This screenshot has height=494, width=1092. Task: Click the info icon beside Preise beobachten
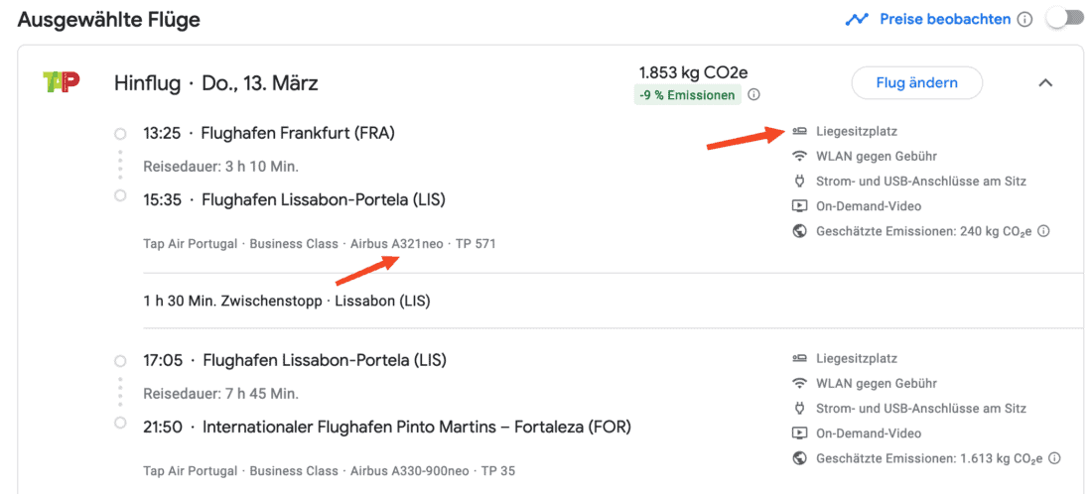(x=1024, y=20)
